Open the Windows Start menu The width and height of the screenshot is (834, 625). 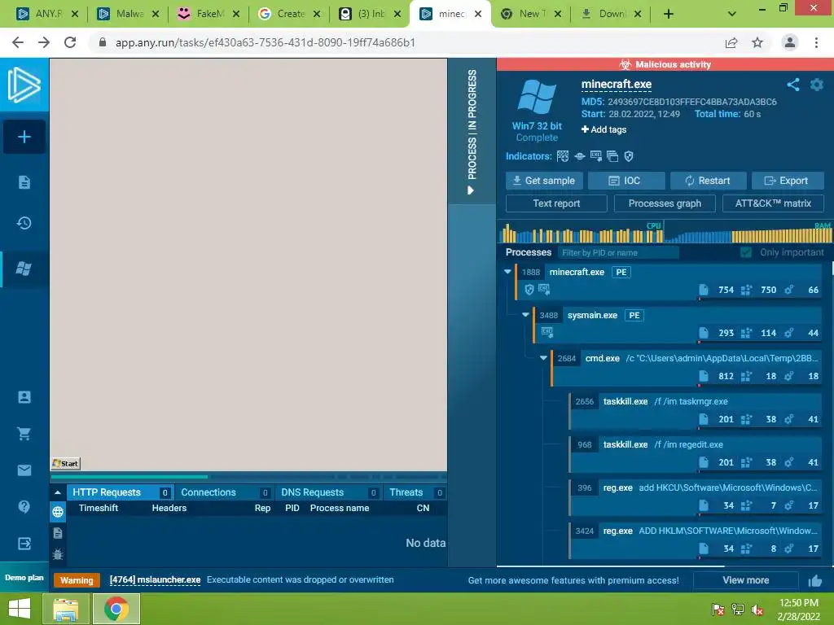(x=20, y=609)
